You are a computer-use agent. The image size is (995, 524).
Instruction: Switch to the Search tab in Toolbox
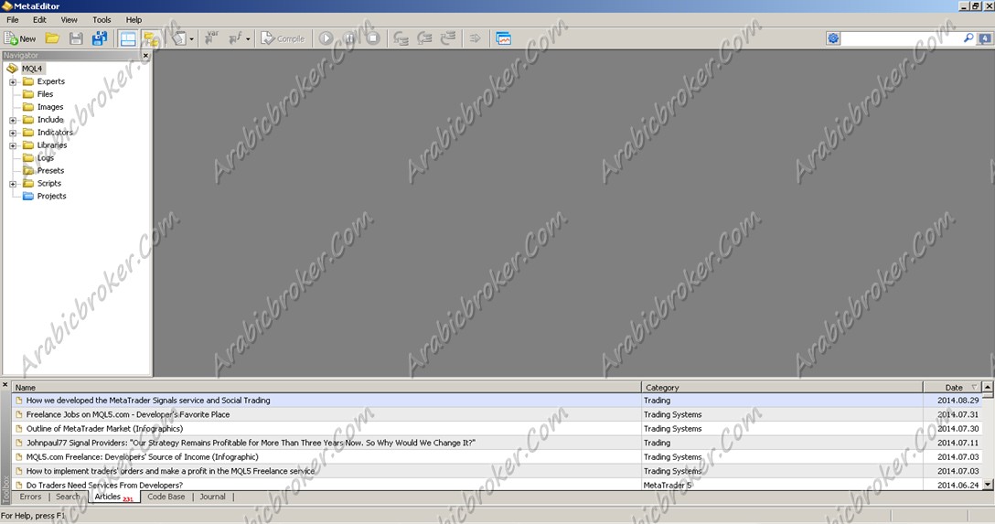(68, 497)
